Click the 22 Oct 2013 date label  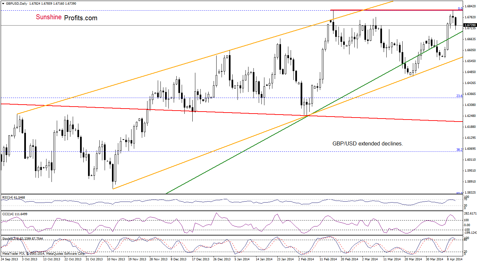click(x=73, y=259)
